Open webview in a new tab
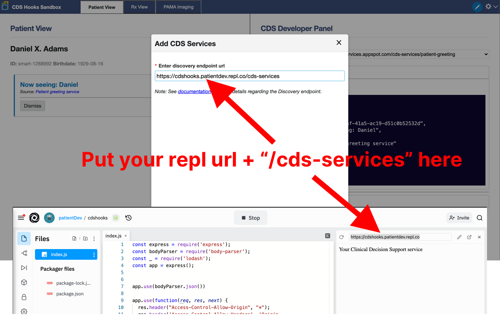The image size is (500, 333). 469,237
